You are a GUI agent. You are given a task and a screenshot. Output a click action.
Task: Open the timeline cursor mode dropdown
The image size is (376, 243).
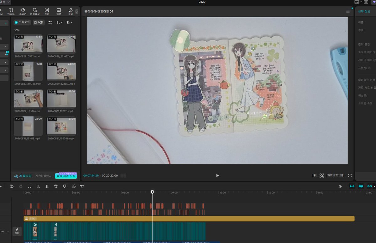coord(1,186)
